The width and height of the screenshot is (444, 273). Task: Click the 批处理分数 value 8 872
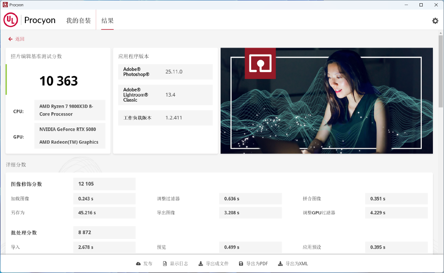[x=105, y=232]
